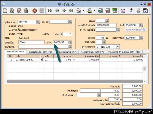This screenshot has width=153, height=114.
Task: Click the เครดิต field showing 45
Action: click(100, 37)
